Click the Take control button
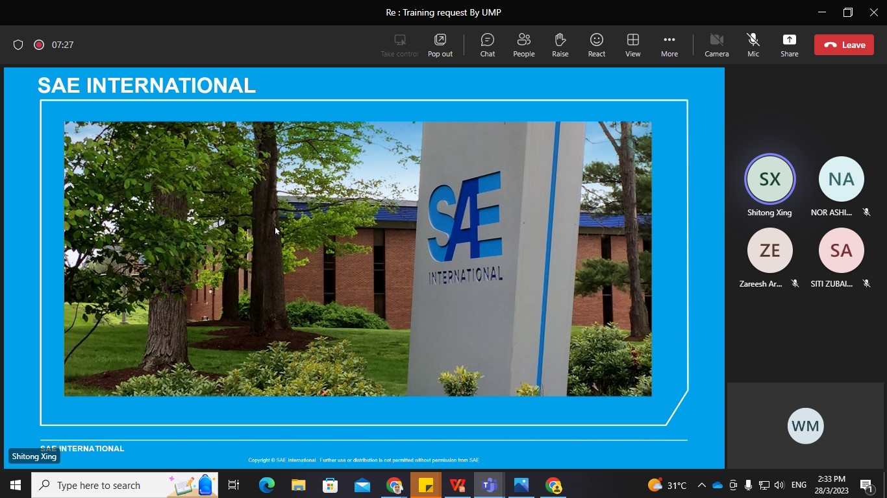This screenshot has width=887, height=498. click(x=399, y=45)
